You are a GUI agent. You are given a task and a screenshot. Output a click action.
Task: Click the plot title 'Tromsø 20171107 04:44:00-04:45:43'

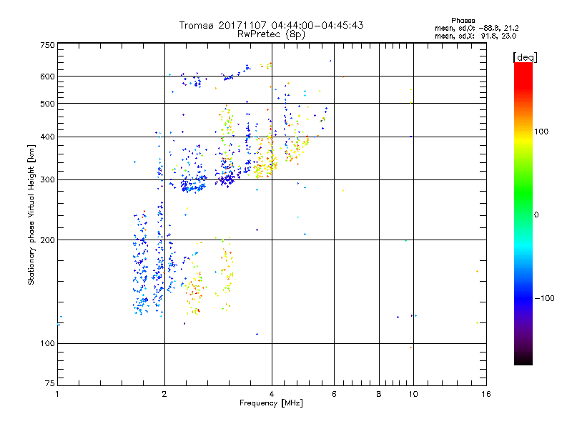271,25
